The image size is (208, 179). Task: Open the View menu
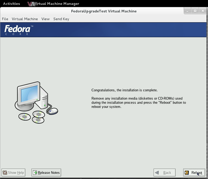coord(46,19)
